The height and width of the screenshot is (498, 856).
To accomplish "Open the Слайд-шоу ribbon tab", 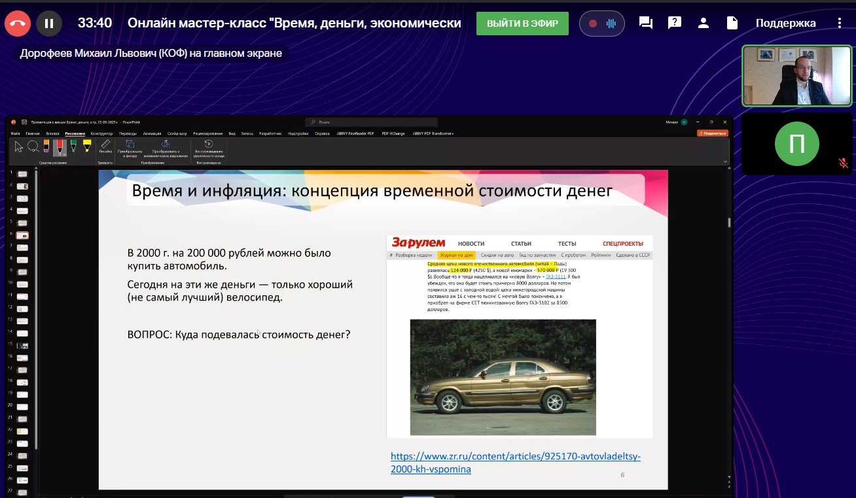I will pos(177,133).
